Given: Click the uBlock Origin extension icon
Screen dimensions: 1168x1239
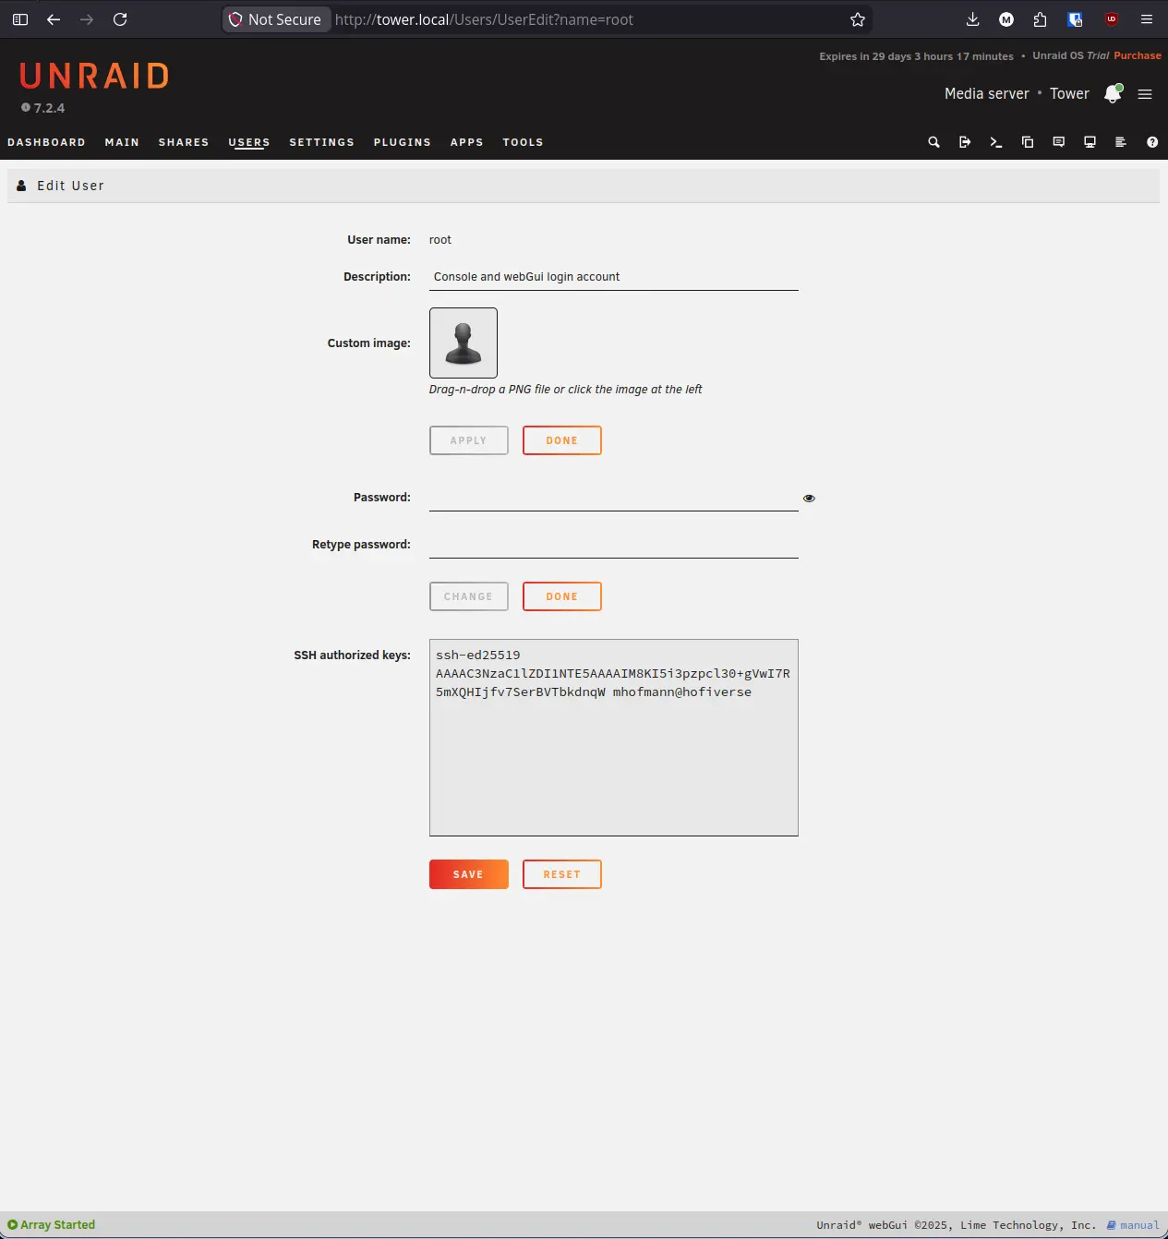Looking at the screenshot, I should click(x=1112, y=19).
